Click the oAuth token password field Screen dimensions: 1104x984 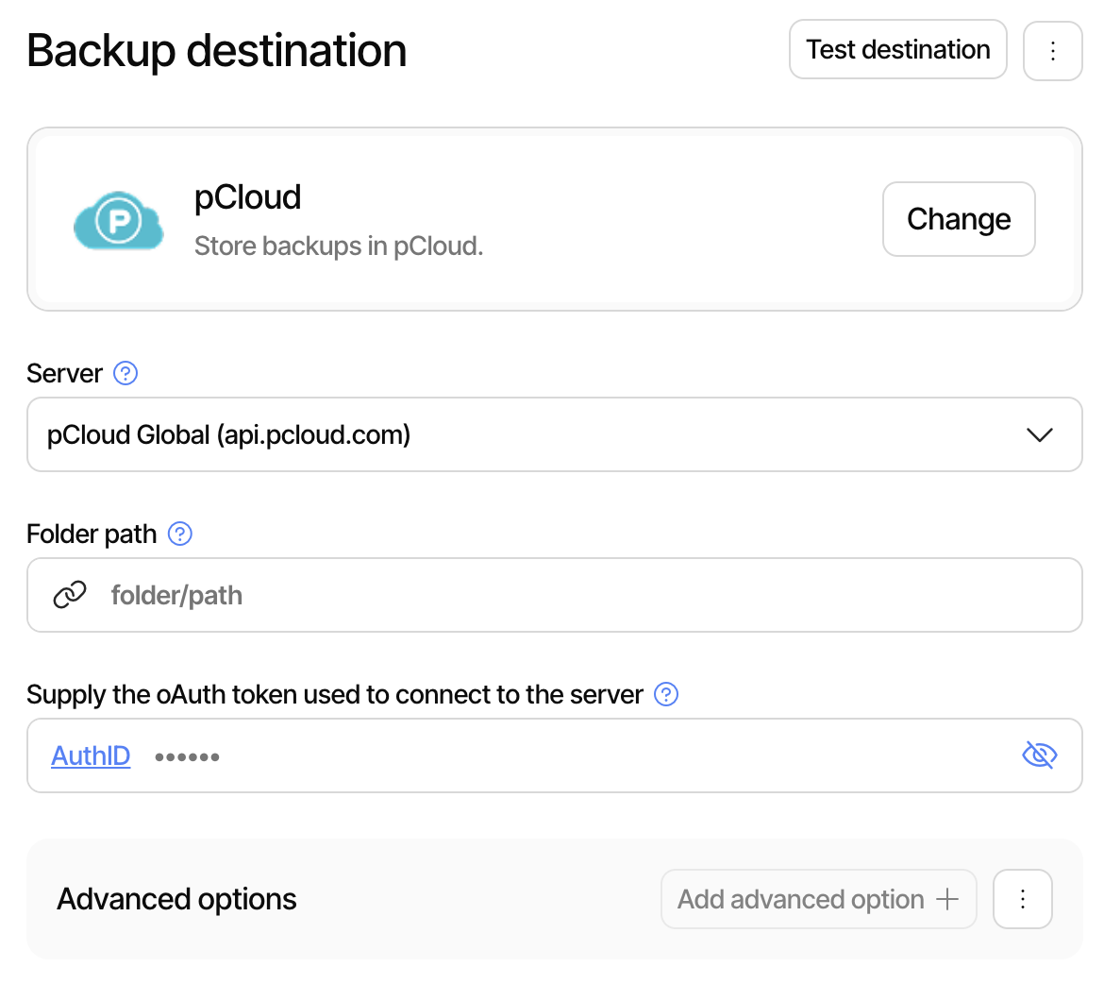(x=472, y=755)
